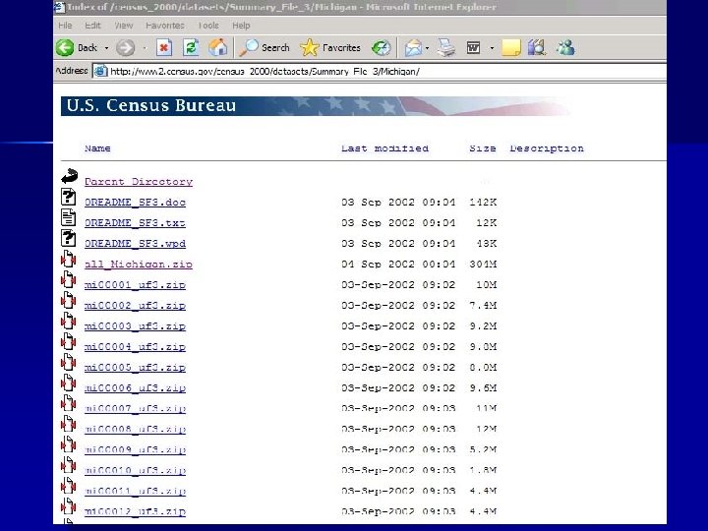Click the yellow Discuss note icon
This screenshot has width=708, height=531.
511,47
